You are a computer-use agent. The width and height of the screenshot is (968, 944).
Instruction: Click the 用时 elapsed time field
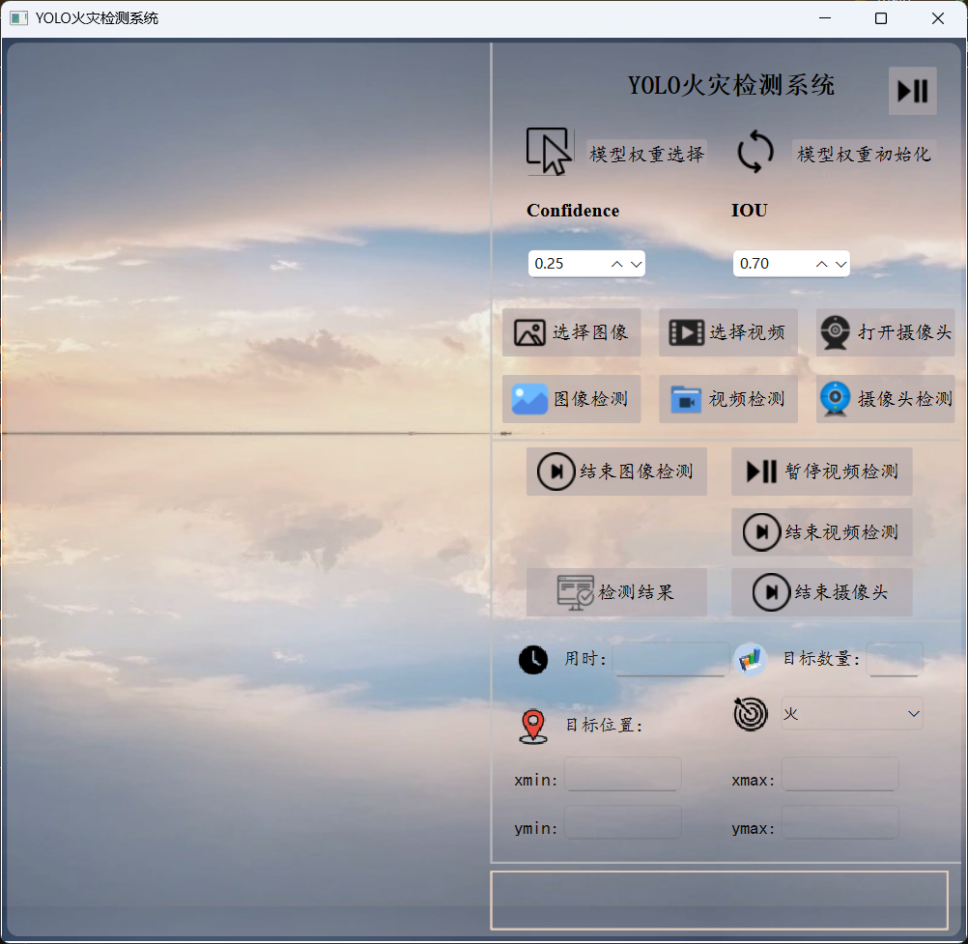point(671,659)
